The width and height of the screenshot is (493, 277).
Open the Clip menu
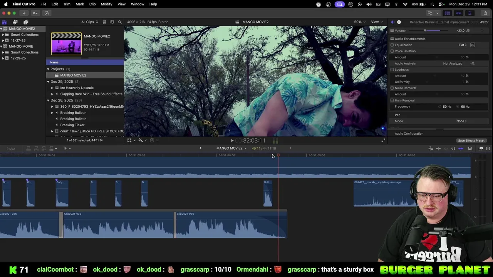(92, 4)
